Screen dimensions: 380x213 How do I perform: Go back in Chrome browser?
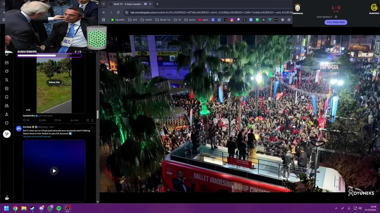(x=104, y=12)
